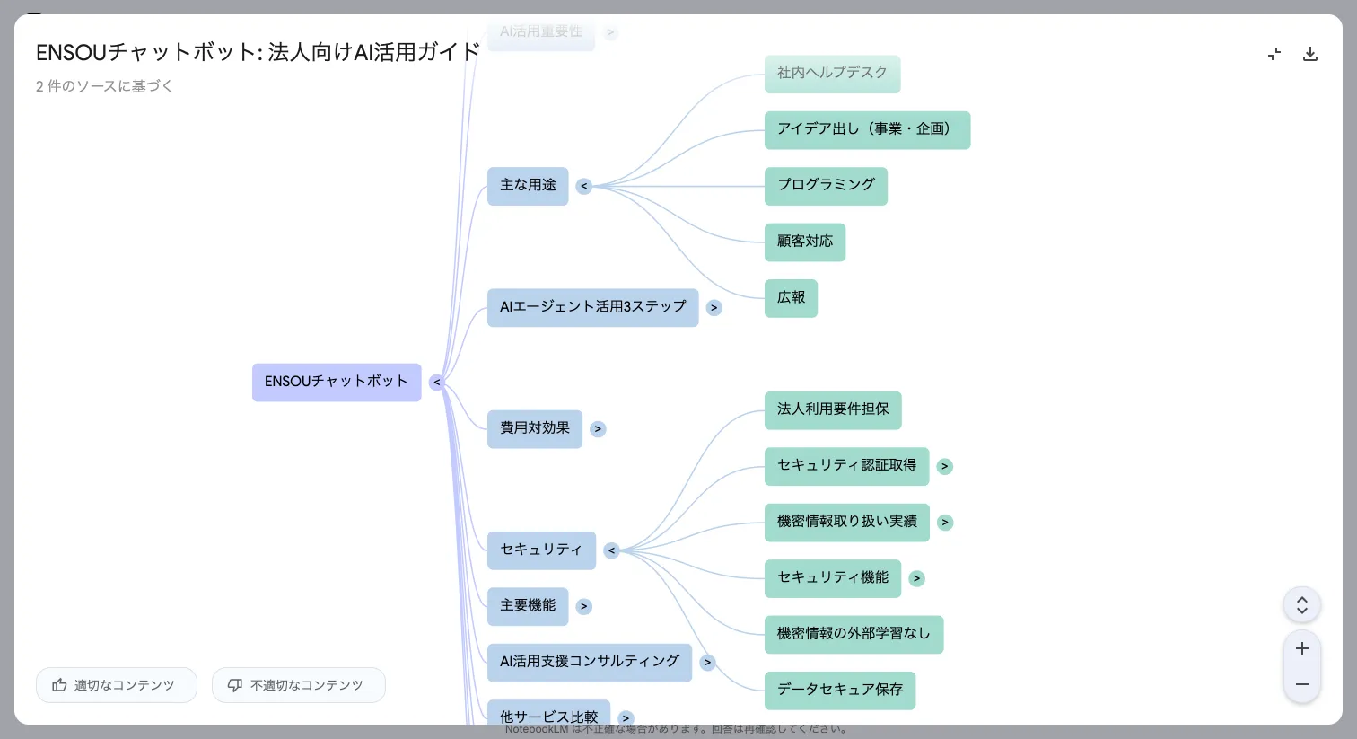Screen dimensions: 1357x739
Task: Expand the 主要機能 node arrow
Action: tap(584, 607)
